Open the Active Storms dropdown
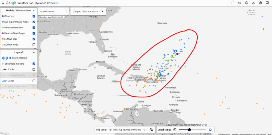 click(54, 12)
